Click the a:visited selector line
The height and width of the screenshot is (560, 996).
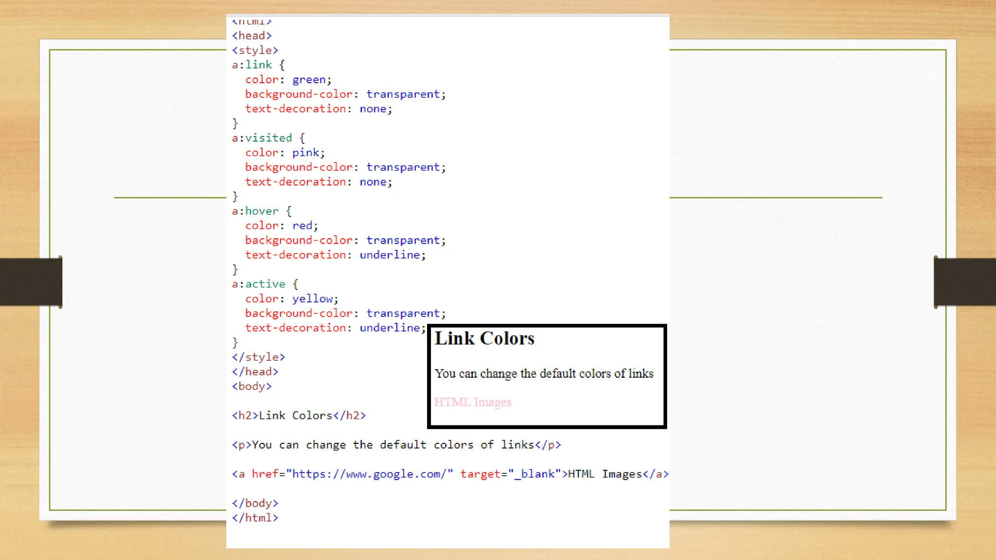268,138
